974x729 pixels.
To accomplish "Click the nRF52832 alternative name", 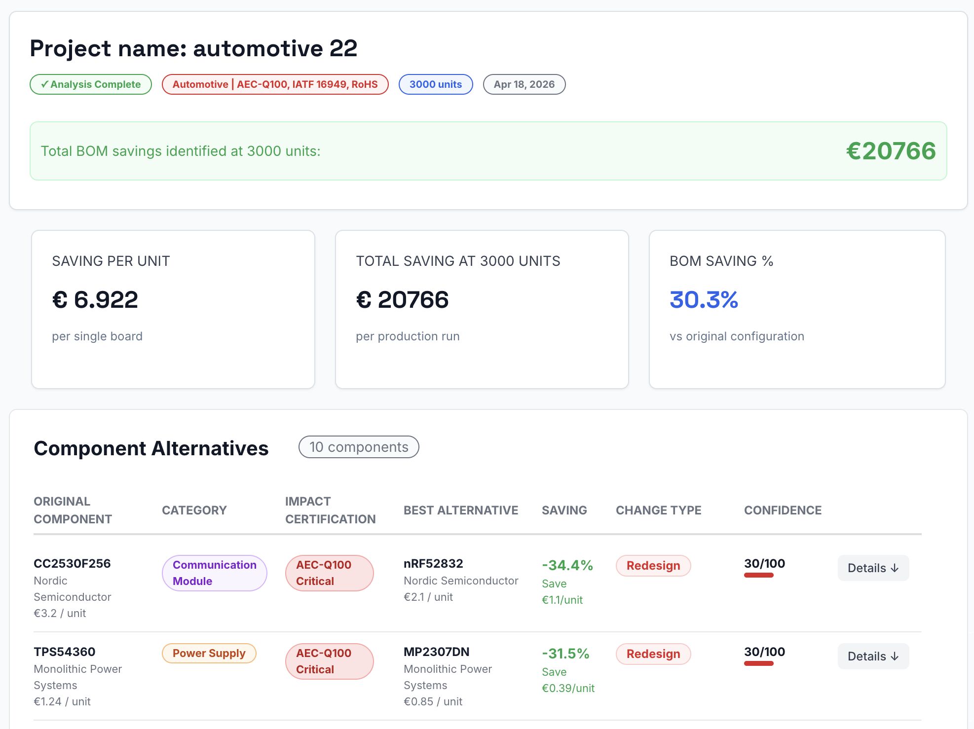I will [x=433, y=563].
